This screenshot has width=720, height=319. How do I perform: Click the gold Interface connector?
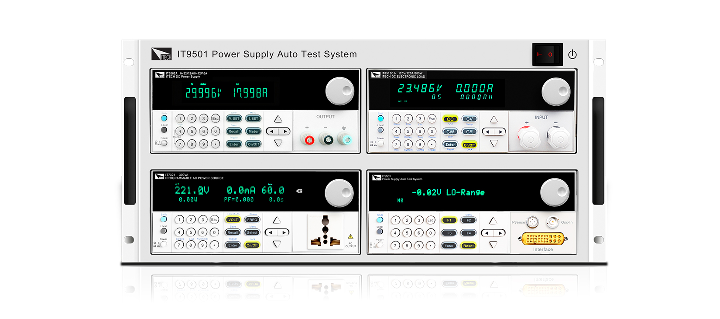point(543,238)
